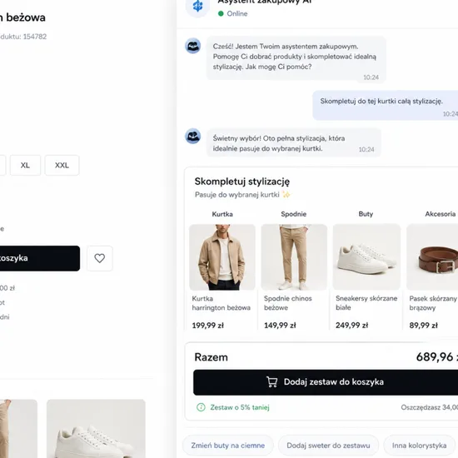
Task: Click the cart icon in 'Dodaj zestaw' button
Action: pyautogui.click(x=271, y=381)
